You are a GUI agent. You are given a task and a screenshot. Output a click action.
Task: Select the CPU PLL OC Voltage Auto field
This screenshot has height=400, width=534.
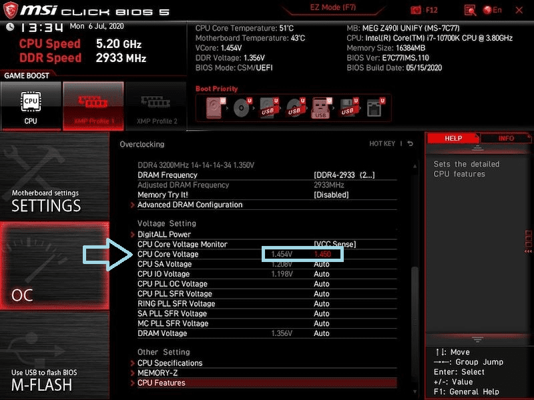[322, 284]
